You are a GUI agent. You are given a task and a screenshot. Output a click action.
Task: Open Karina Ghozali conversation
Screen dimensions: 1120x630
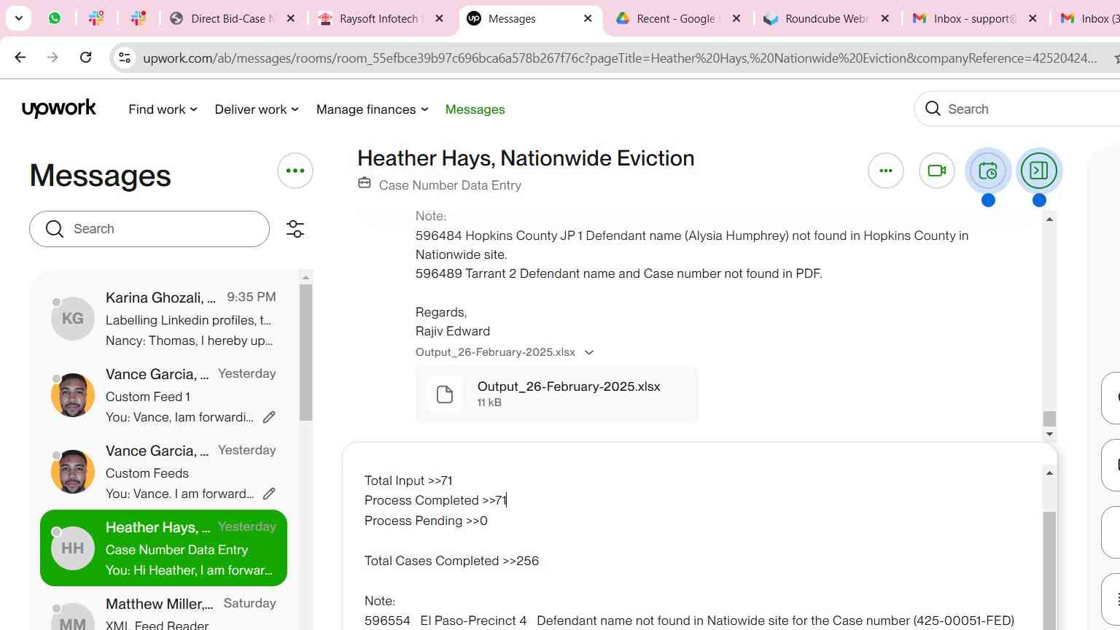tap(164, 319)
